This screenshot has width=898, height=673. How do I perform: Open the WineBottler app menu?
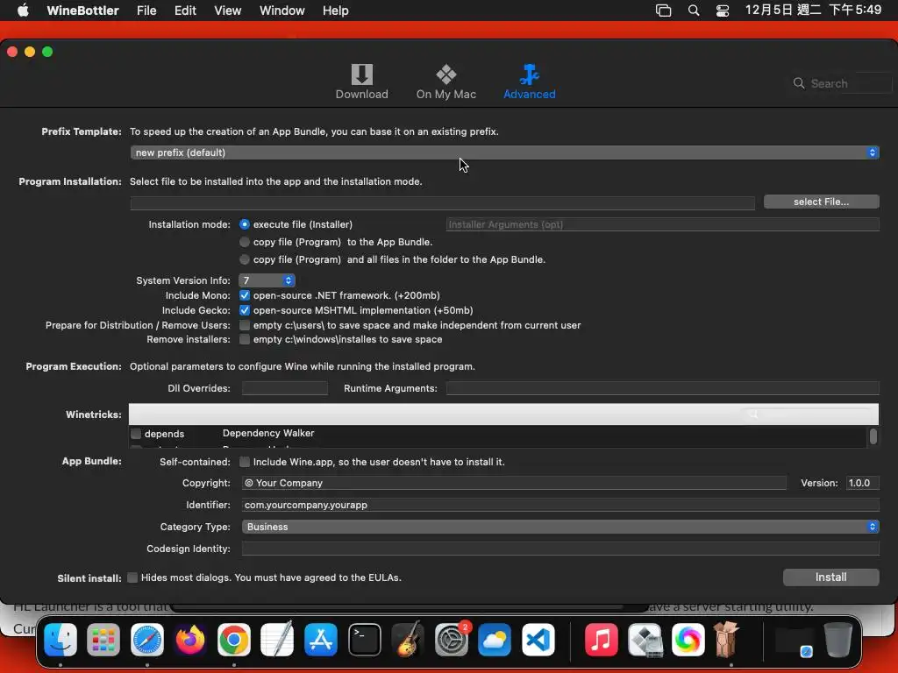(83, 11)
